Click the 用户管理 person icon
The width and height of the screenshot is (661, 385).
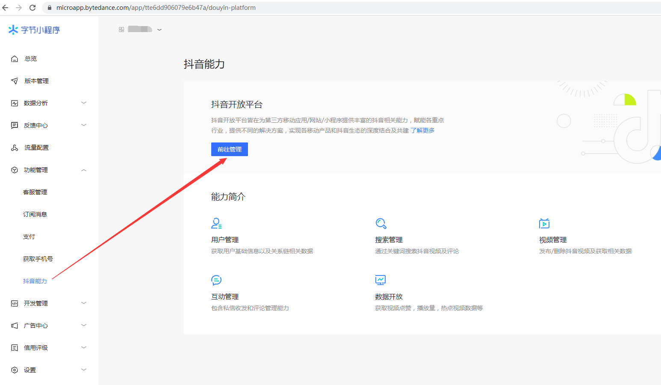pos(216,223)
